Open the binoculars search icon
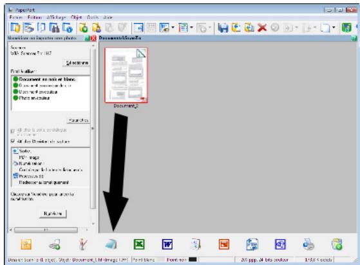360x265 pixels. click(x=55, y=28)
